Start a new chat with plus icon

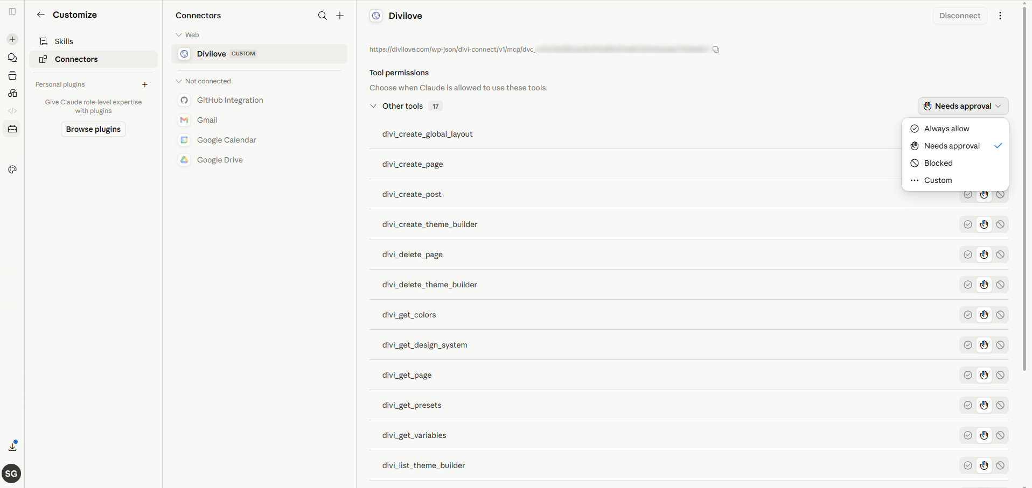tap(12, 39)
